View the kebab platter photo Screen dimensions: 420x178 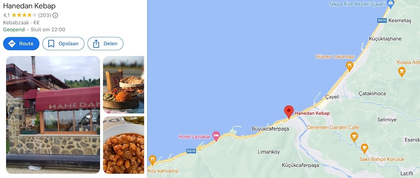124,85
